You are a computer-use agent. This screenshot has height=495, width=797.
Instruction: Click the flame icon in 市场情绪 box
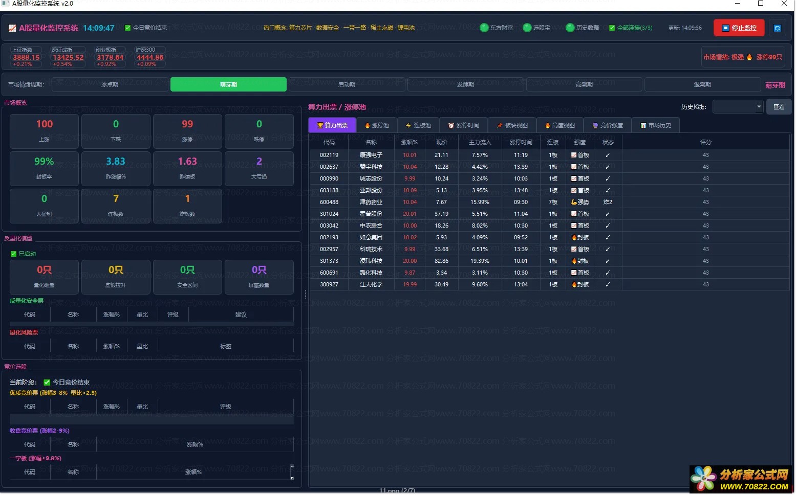(x=749, y=57)
